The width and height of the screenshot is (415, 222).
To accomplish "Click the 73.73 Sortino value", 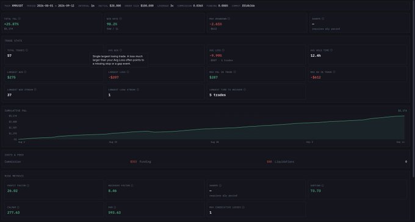I will pos(316,191).
